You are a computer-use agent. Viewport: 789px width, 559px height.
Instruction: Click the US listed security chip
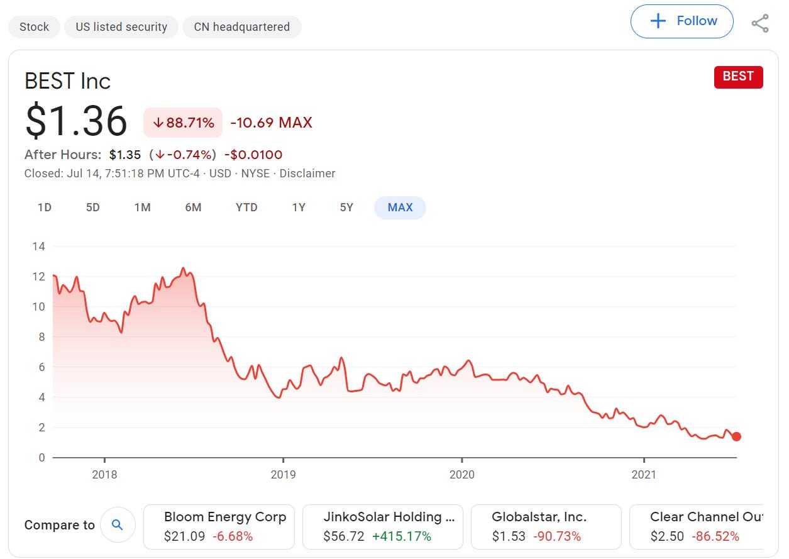[x=121, y=27]
